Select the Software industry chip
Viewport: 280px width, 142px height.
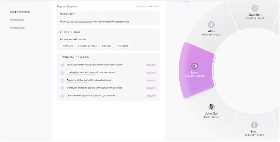click(107, 46)
